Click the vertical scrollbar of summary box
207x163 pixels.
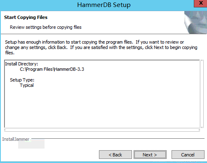(202, 94)
